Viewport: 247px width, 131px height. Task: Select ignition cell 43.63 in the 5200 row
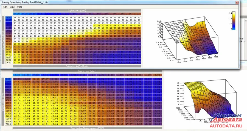tap(64, 108)
